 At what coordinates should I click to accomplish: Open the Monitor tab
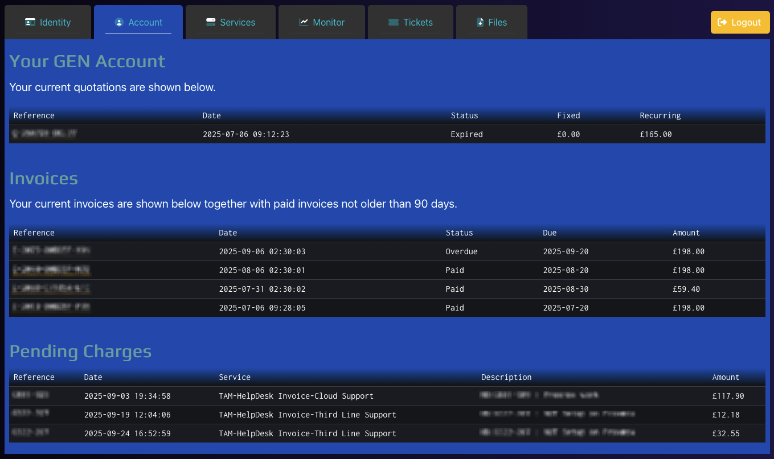[321, 22]
